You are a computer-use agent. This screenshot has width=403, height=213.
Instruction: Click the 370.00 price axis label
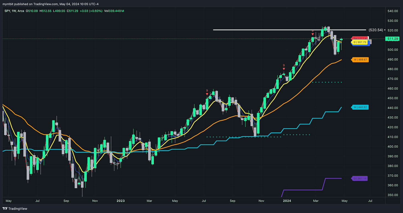(392, 176)
